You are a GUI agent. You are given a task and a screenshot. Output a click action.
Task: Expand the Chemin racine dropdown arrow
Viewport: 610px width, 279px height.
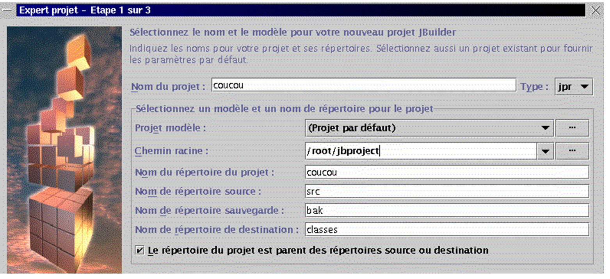(x=546, y=151)
